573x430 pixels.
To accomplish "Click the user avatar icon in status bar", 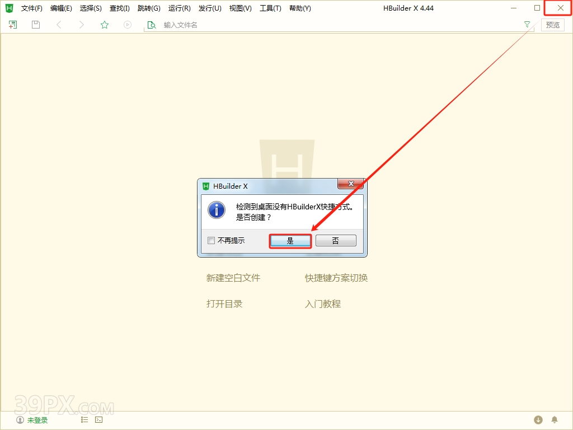I will coord(20,420).
